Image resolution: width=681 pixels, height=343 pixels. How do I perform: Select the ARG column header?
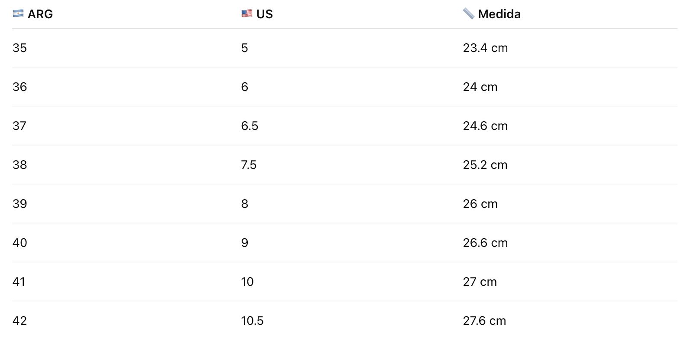pyautogui.click(x=32, y=14)
